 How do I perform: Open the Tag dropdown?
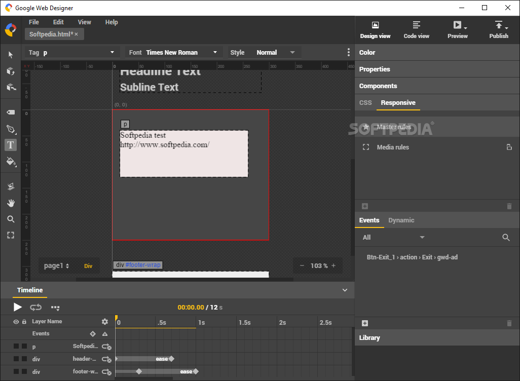click(x=71, y=52)
